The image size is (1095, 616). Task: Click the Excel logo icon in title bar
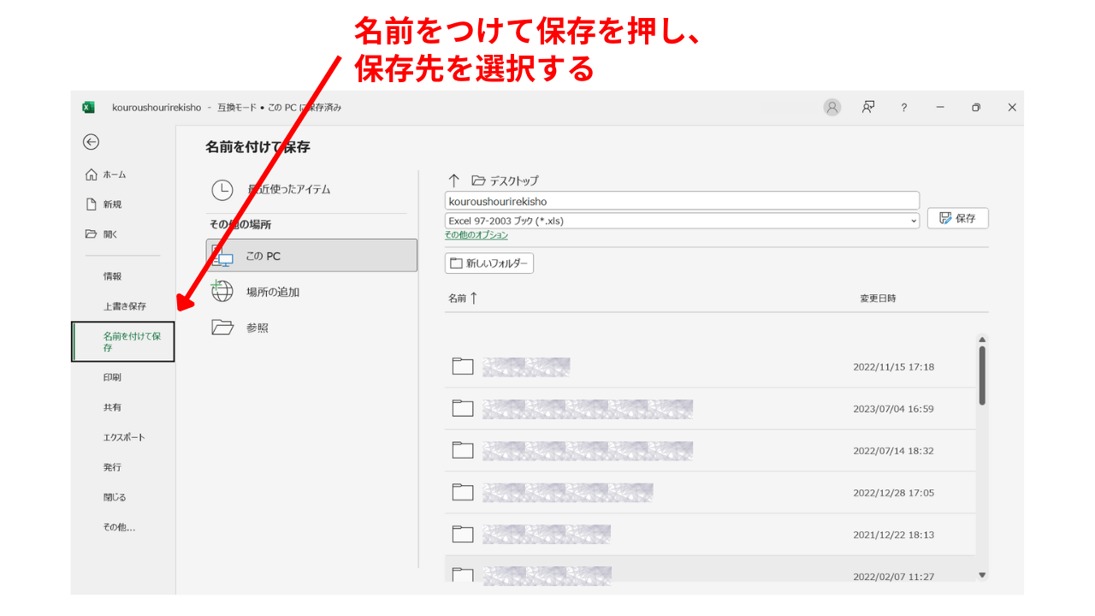tap(88, 107)
